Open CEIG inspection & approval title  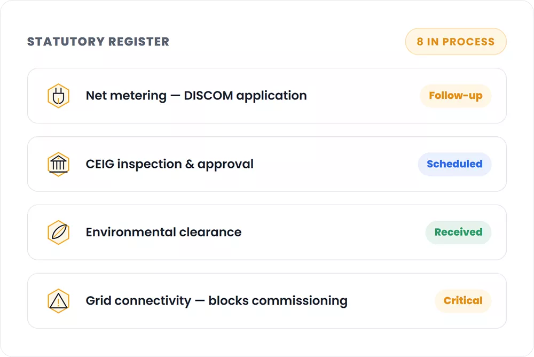point(170,164)
